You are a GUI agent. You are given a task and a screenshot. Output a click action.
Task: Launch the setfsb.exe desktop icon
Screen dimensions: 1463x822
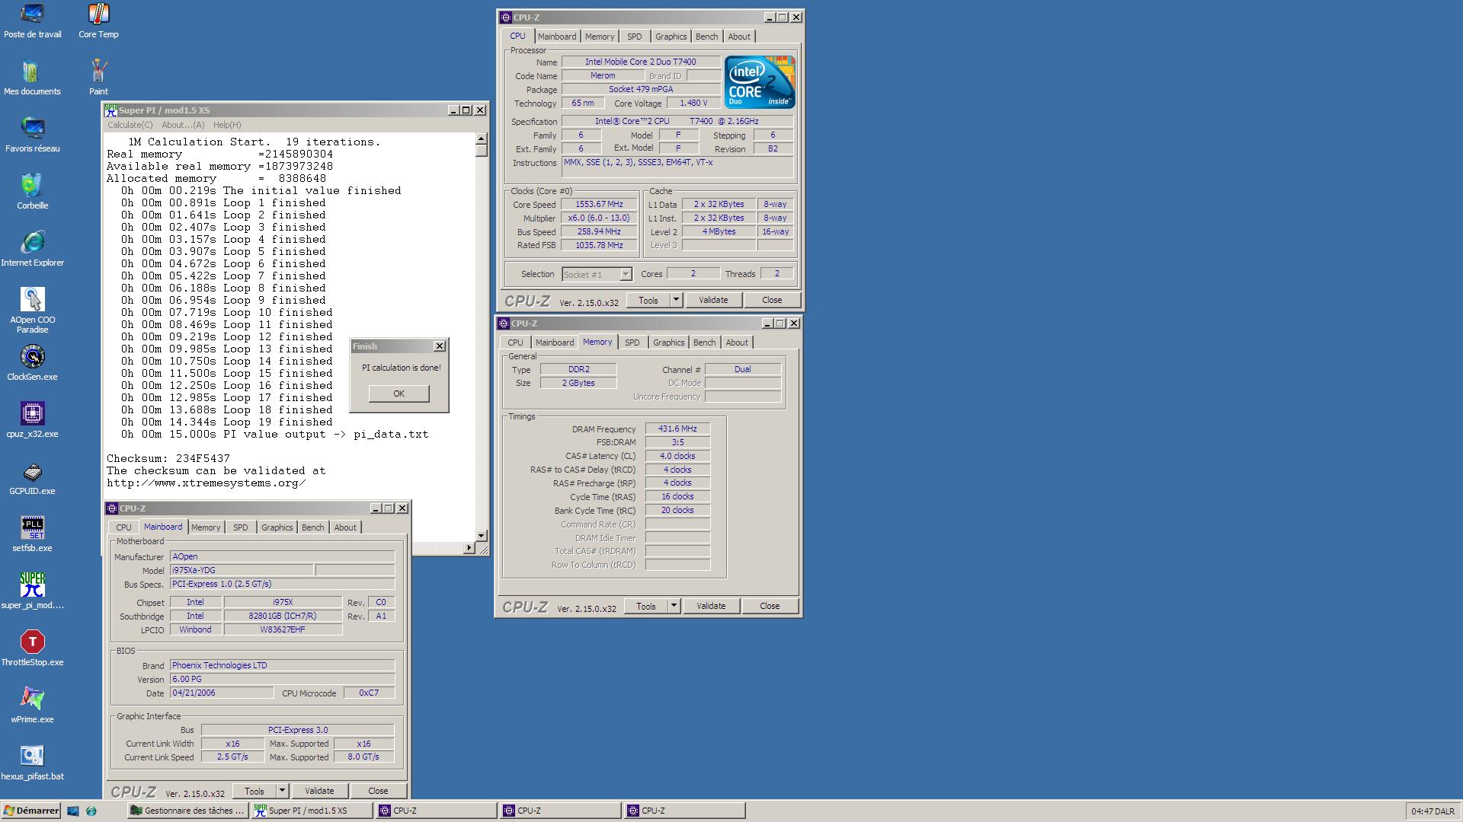pos(32,534)
